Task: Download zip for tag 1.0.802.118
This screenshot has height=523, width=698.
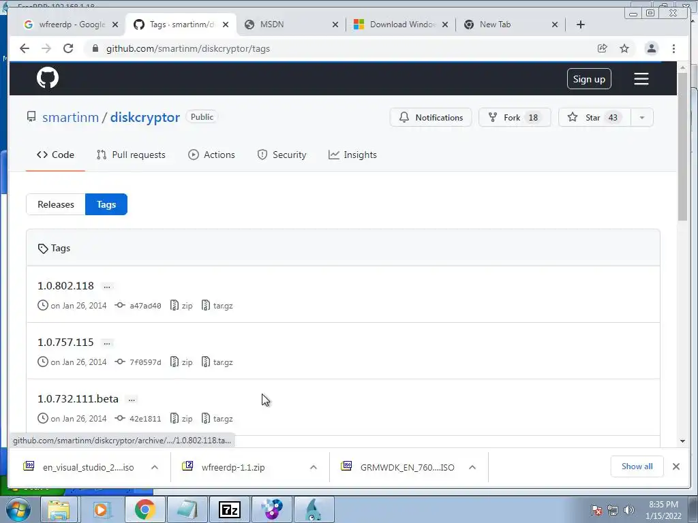Action: (182, 306)
